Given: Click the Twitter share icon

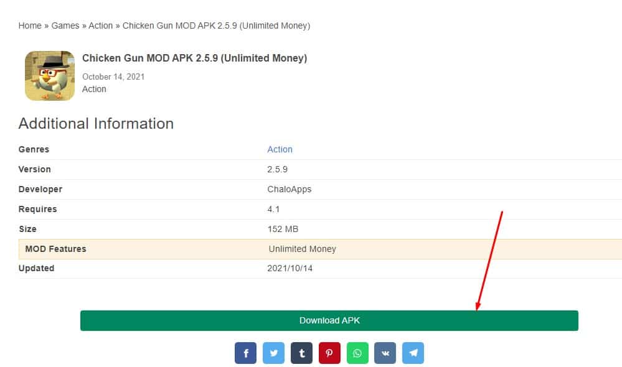Looking at the screenshot, I should pyautogui.click(x=273, y=353).
